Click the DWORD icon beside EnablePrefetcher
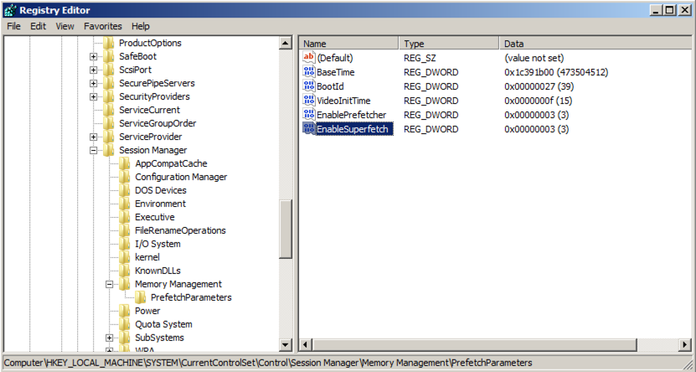696x372 pixels. coord(308,115)
